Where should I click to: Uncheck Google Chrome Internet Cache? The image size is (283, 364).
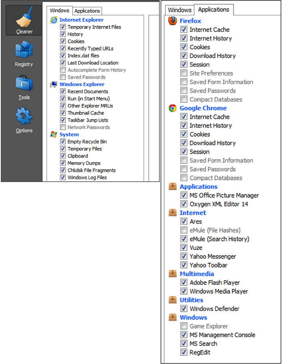tap(184, 117)
